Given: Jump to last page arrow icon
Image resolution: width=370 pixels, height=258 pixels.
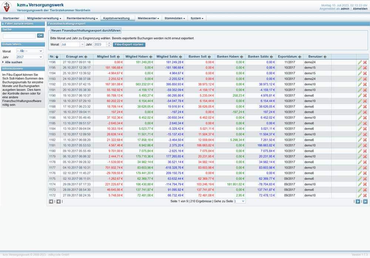Looking at the screenshot, I should click(x=365, y=201).
